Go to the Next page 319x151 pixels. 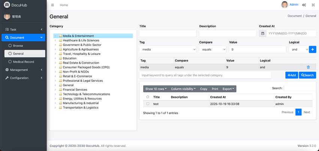click(307, 112)
